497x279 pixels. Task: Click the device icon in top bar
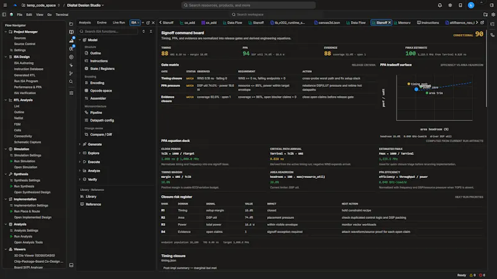(460, 5)
